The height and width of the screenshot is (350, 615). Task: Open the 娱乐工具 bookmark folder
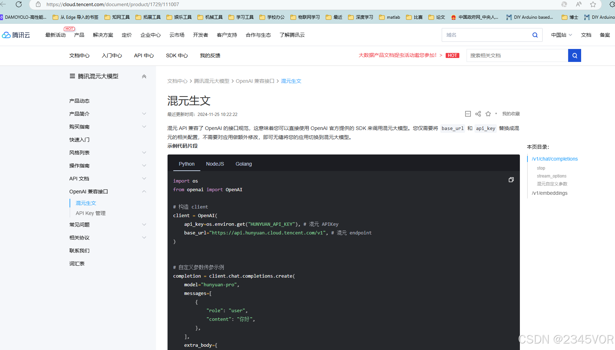pyautogui.click(x=179, y=17)
